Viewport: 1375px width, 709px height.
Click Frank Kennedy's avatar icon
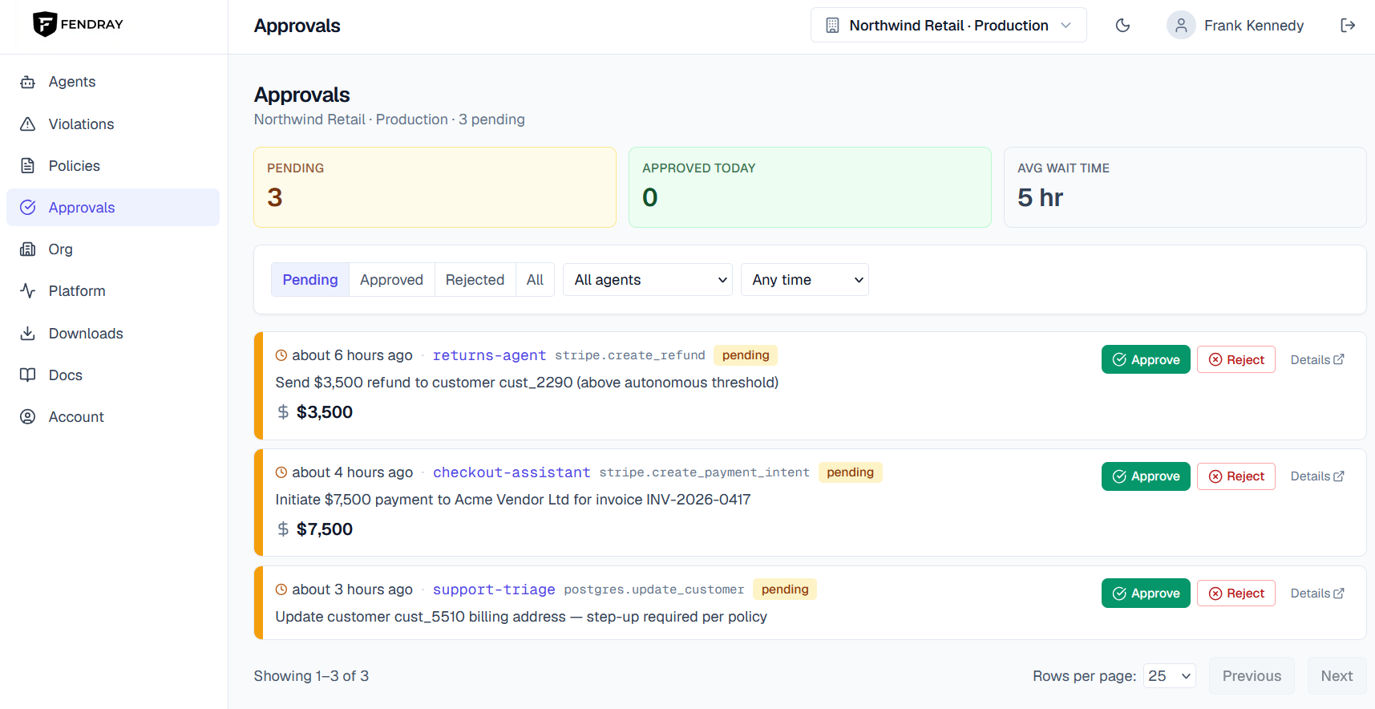[x=1181, y=26]
